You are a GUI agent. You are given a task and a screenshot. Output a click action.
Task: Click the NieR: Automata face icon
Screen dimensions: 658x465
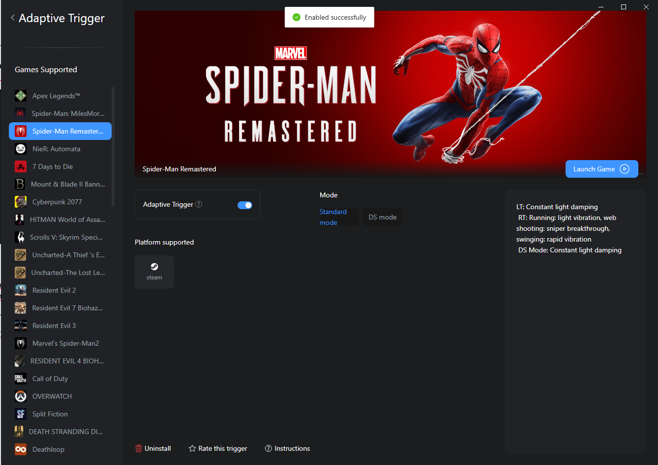[21, 149]
